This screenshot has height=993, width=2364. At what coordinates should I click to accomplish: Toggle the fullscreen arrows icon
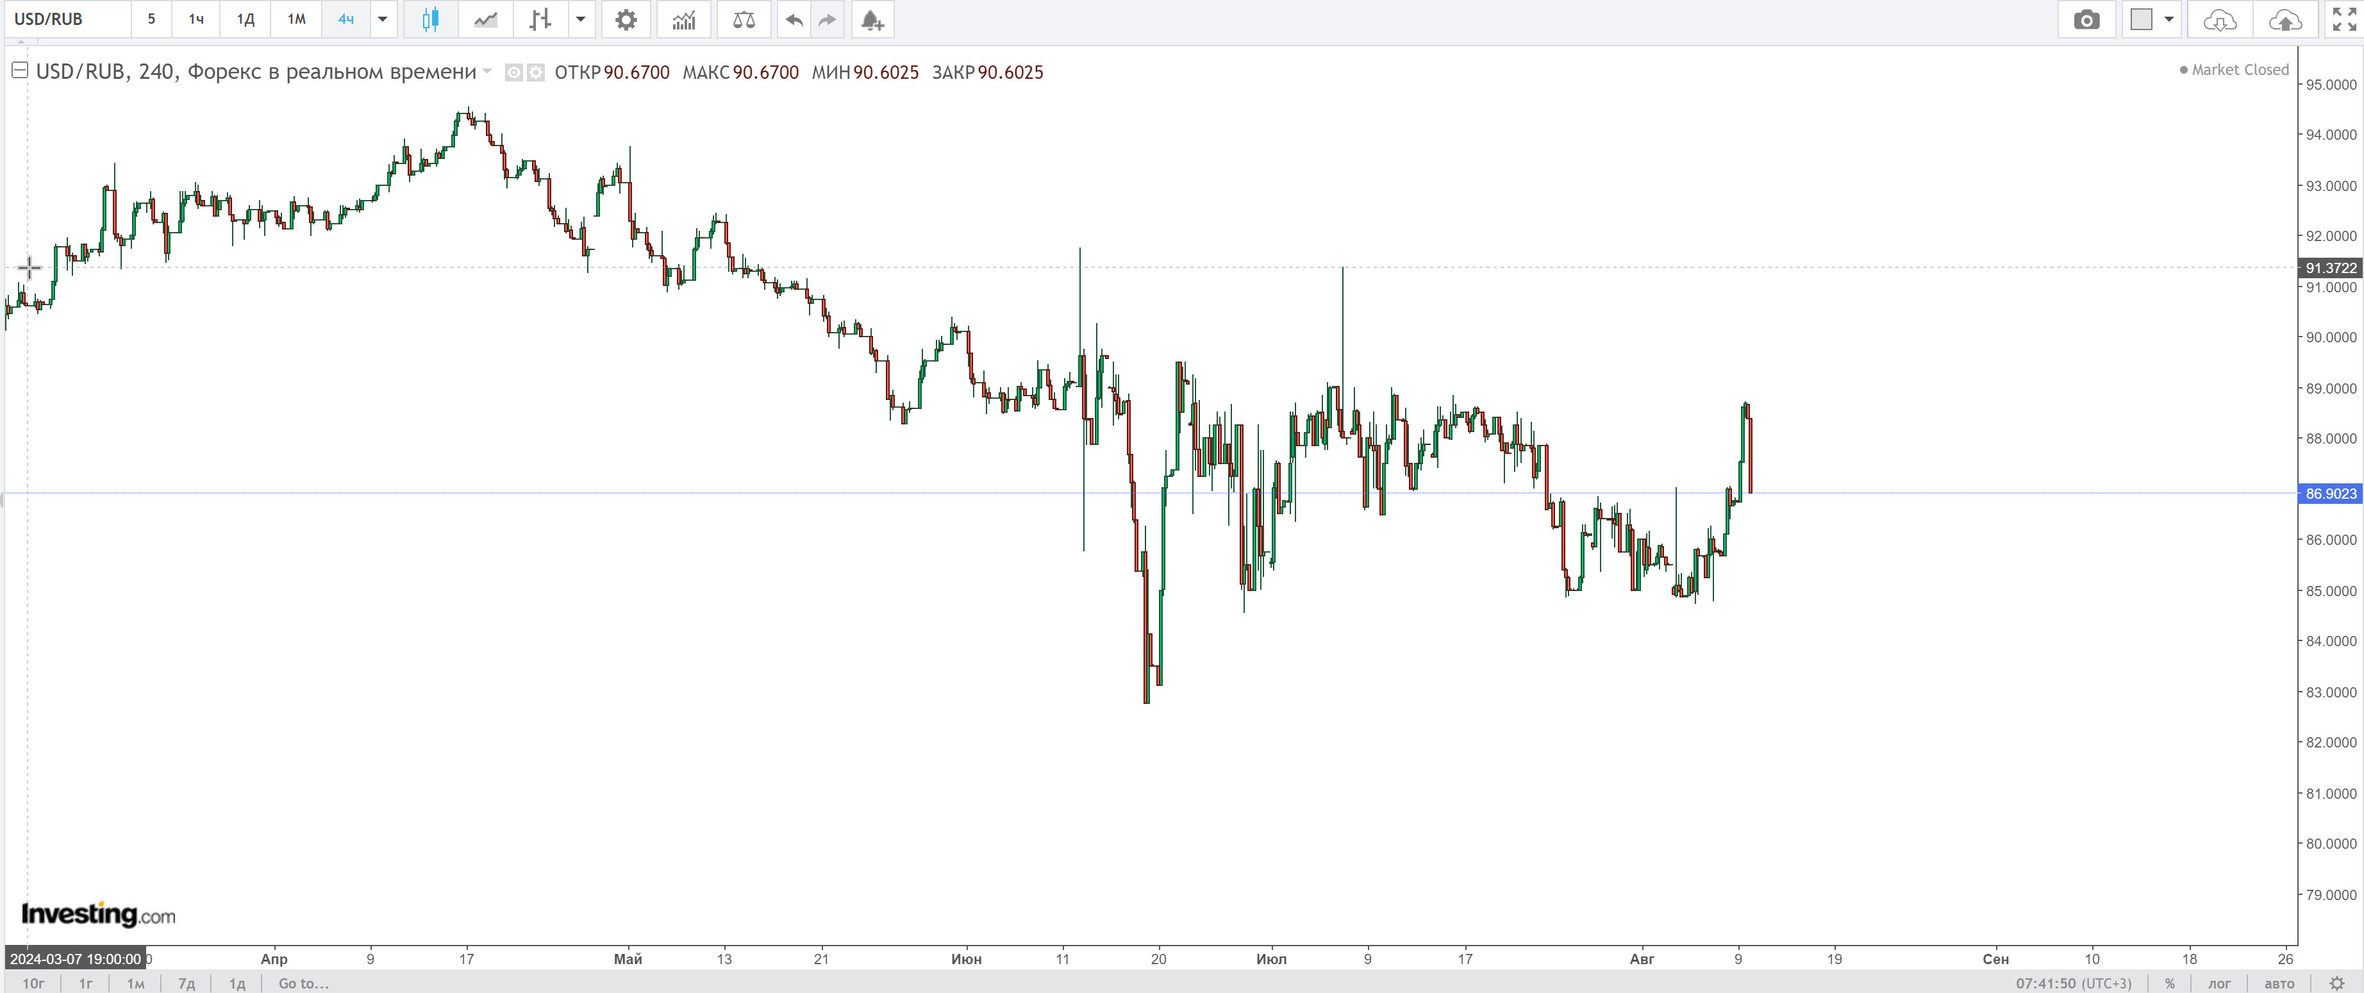click(2344, 19)
